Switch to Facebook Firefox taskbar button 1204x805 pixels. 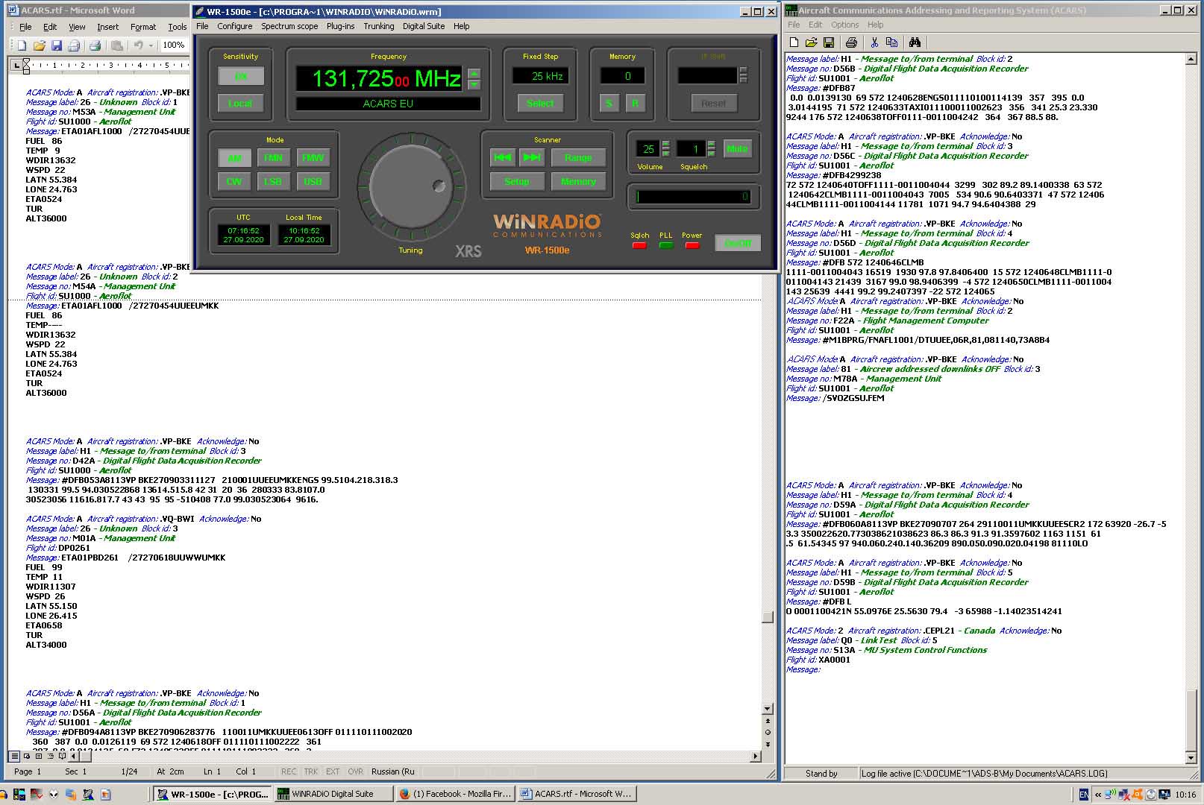[x=454, y=794]
